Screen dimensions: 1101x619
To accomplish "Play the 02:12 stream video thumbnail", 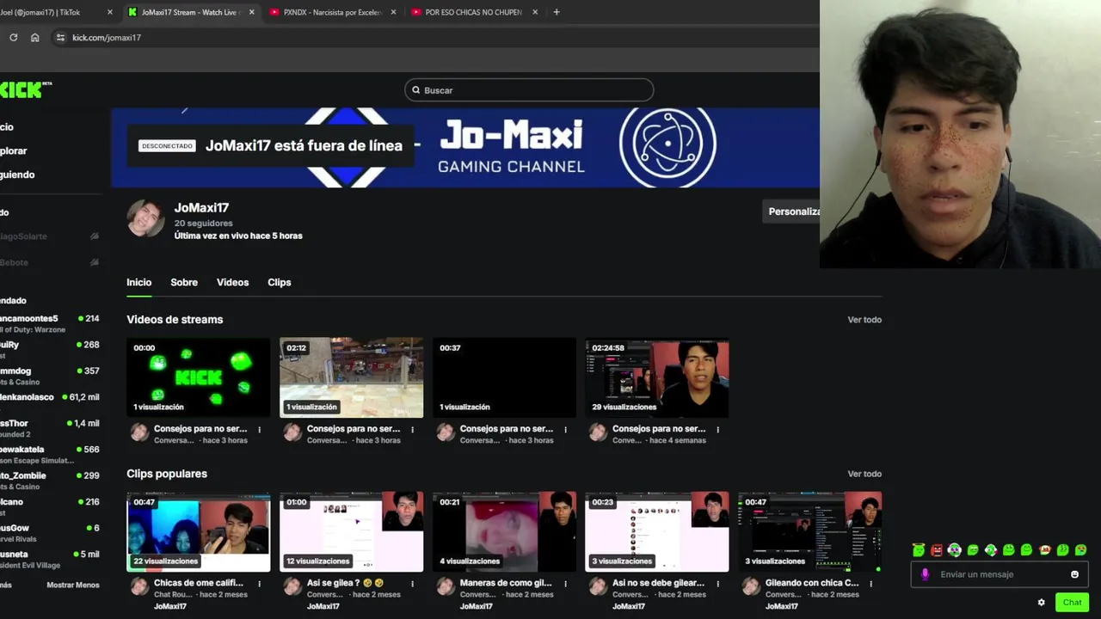I will (351, 377).
